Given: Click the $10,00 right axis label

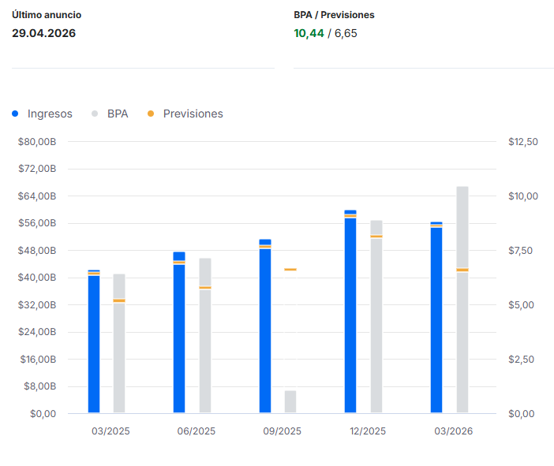Looking at the screenshot, I should (x=523, y=196).
